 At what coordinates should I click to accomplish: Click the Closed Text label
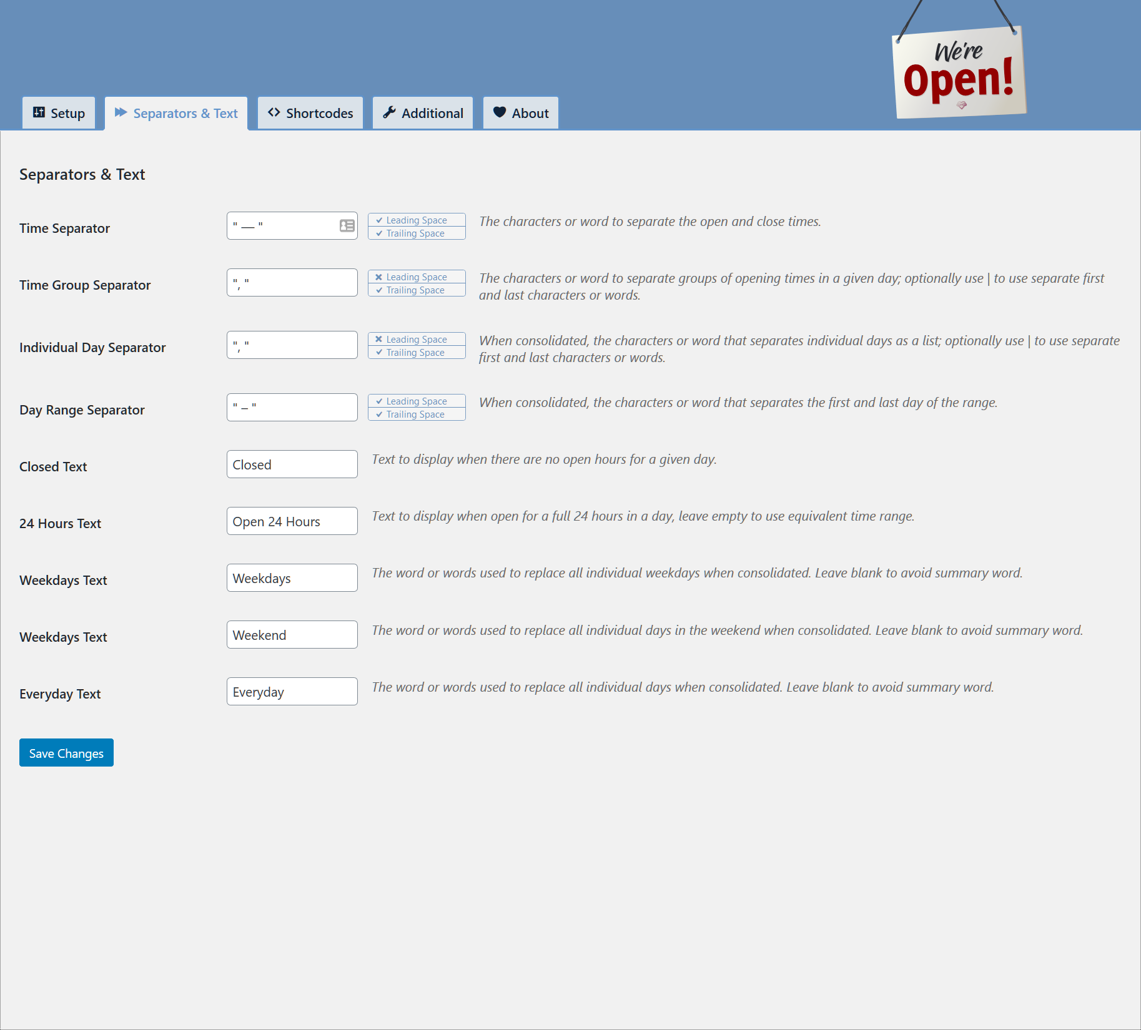point(53,466)
